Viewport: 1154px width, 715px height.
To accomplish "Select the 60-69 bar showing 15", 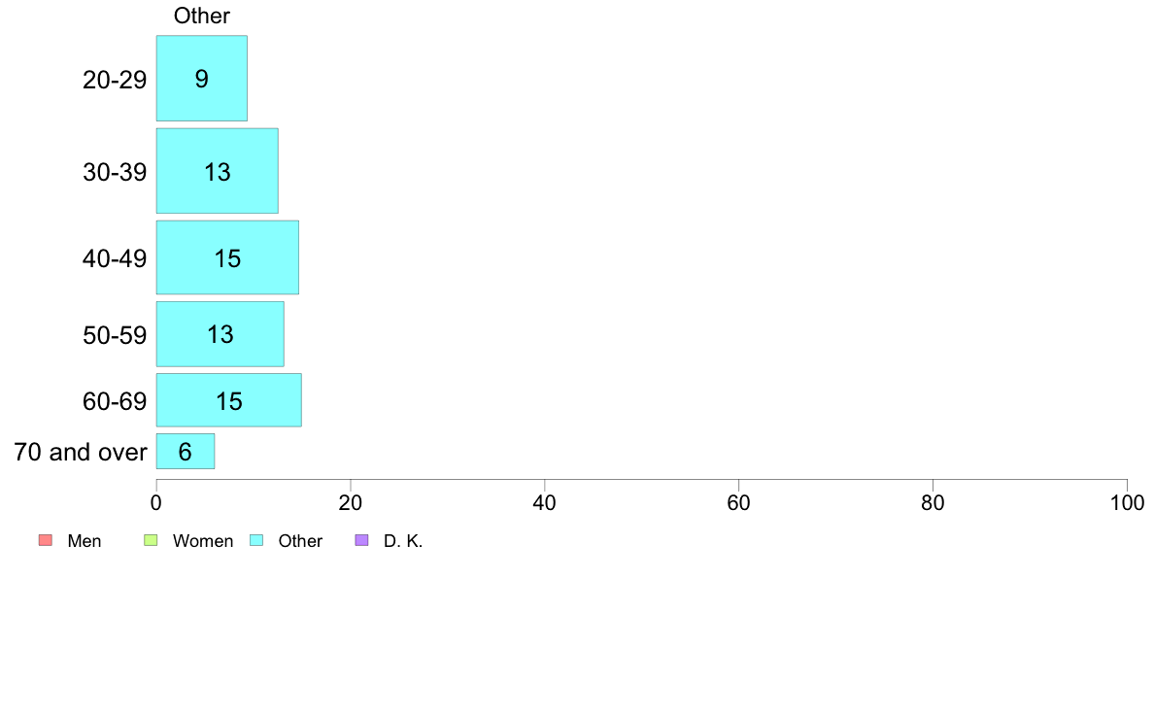I will (x=229, y=400).
